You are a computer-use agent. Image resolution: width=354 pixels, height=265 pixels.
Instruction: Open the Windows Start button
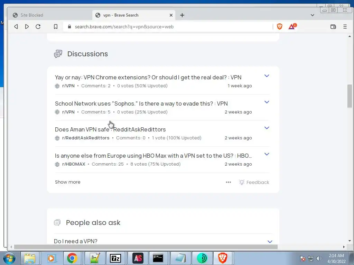point(9,258)
